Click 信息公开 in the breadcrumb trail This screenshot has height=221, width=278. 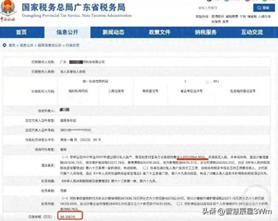pos(27,45)
